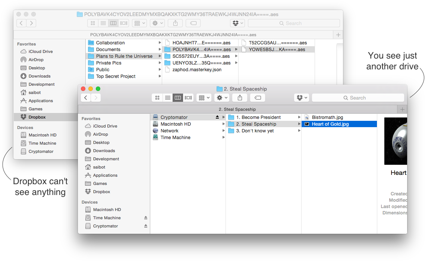This screenshot has width=425, height=261.
Task: Eject Cryptomator volume in column list
Action: pyautogui.click(x=217, y=117)
